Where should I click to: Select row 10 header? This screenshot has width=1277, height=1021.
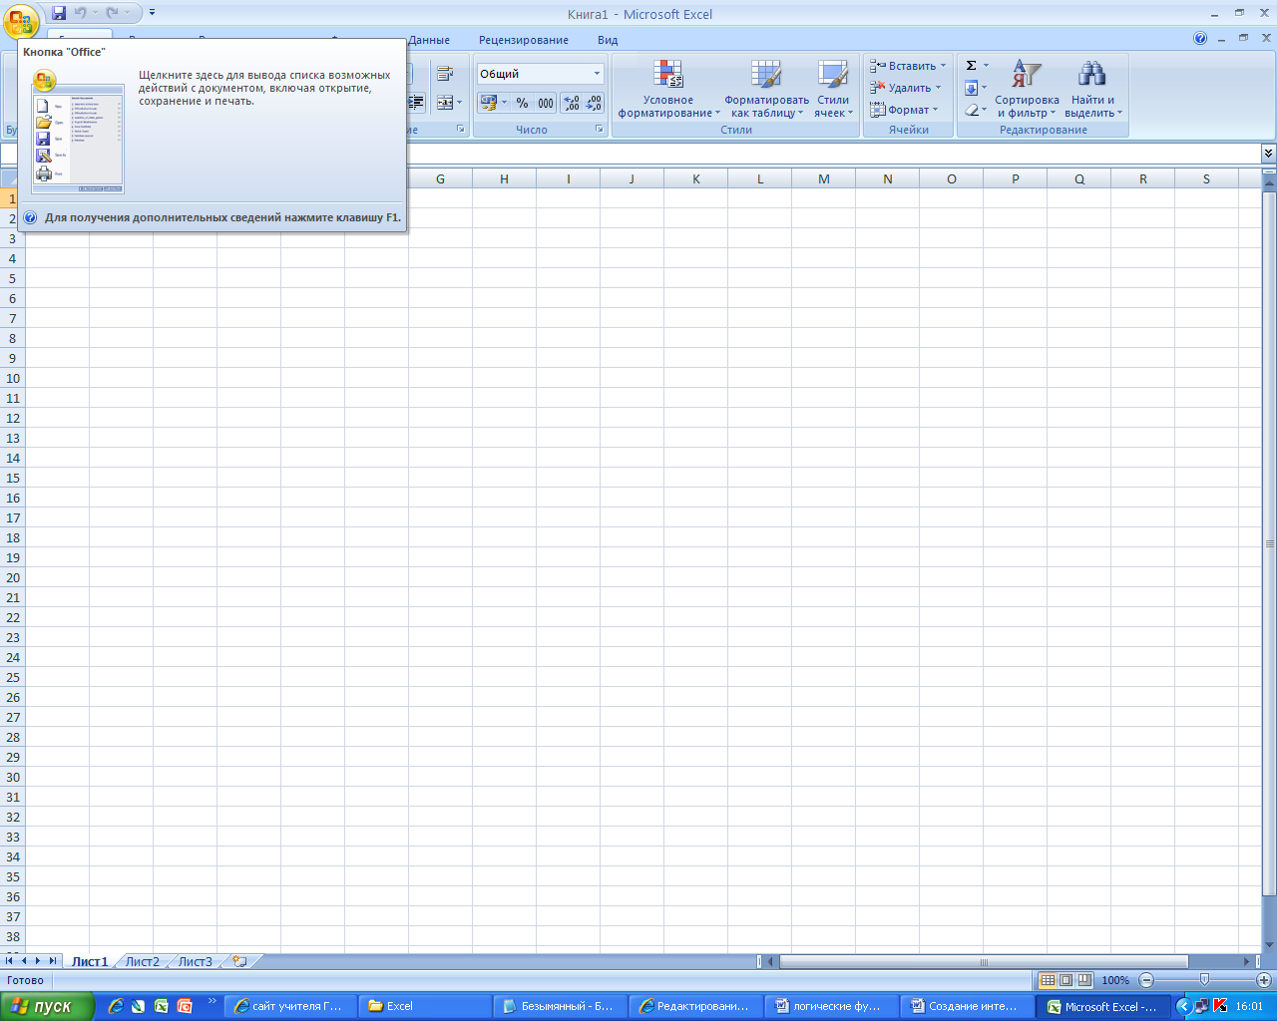click(13, 378)
